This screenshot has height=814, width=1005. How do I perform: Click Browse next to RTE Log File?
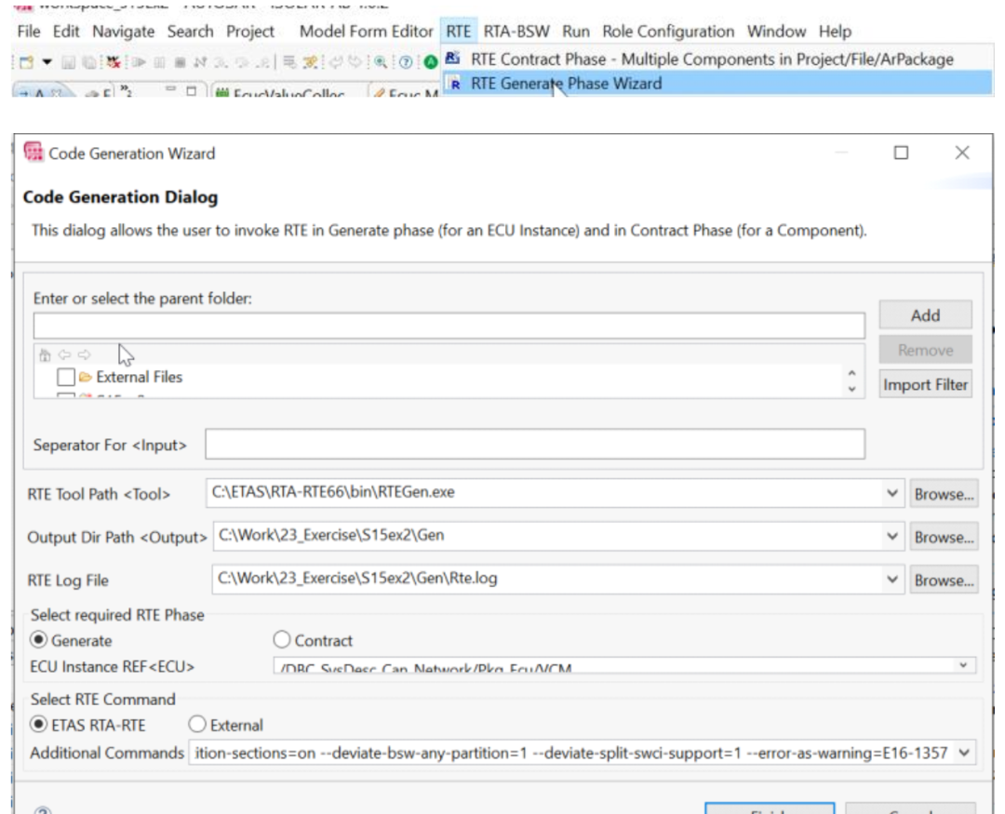944,580
